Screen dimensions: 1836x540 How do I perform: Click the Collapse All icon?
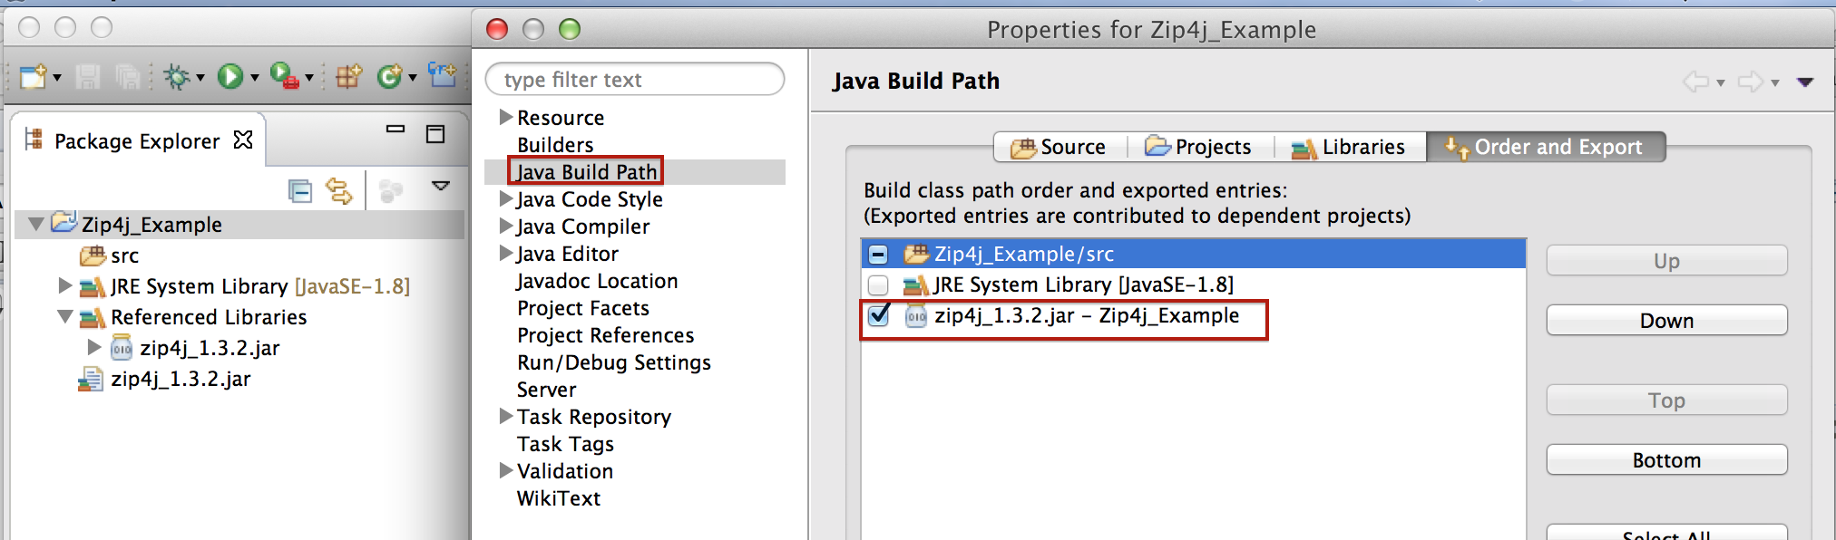[300, 191]
